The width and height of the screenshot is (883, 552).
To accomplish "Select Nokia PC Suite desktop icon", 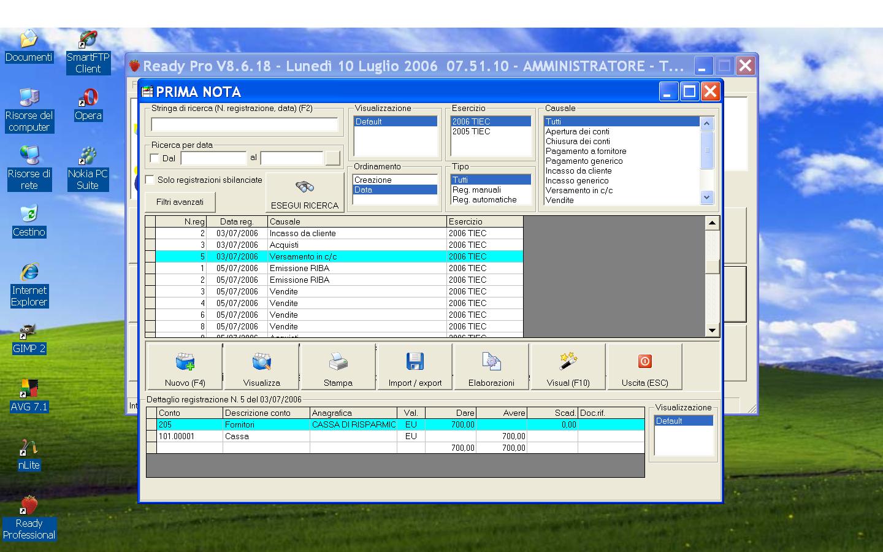I will (x=88, y=169).
